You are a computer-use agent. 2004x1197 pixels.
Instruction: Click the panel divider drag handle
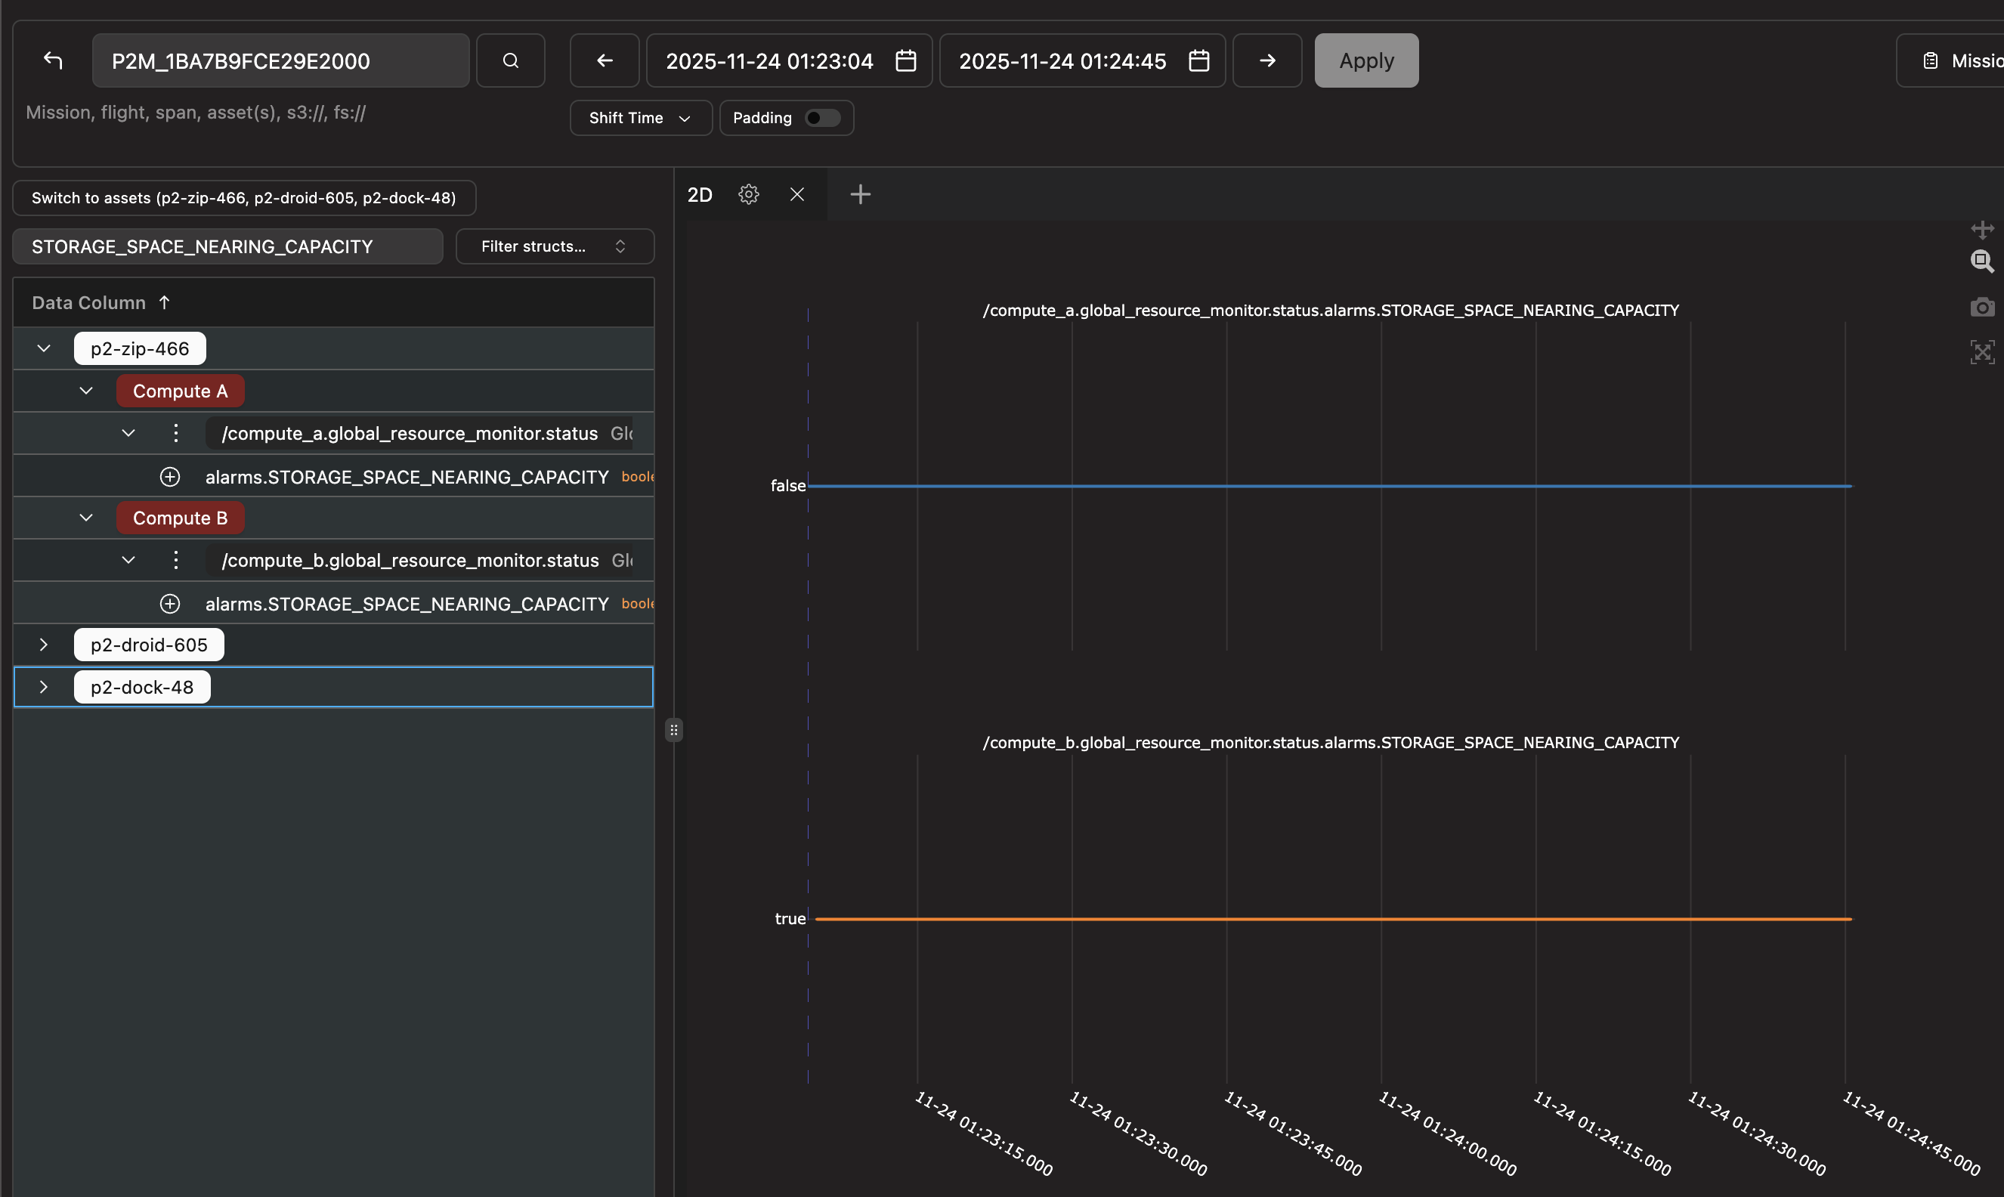click(674, 730)
